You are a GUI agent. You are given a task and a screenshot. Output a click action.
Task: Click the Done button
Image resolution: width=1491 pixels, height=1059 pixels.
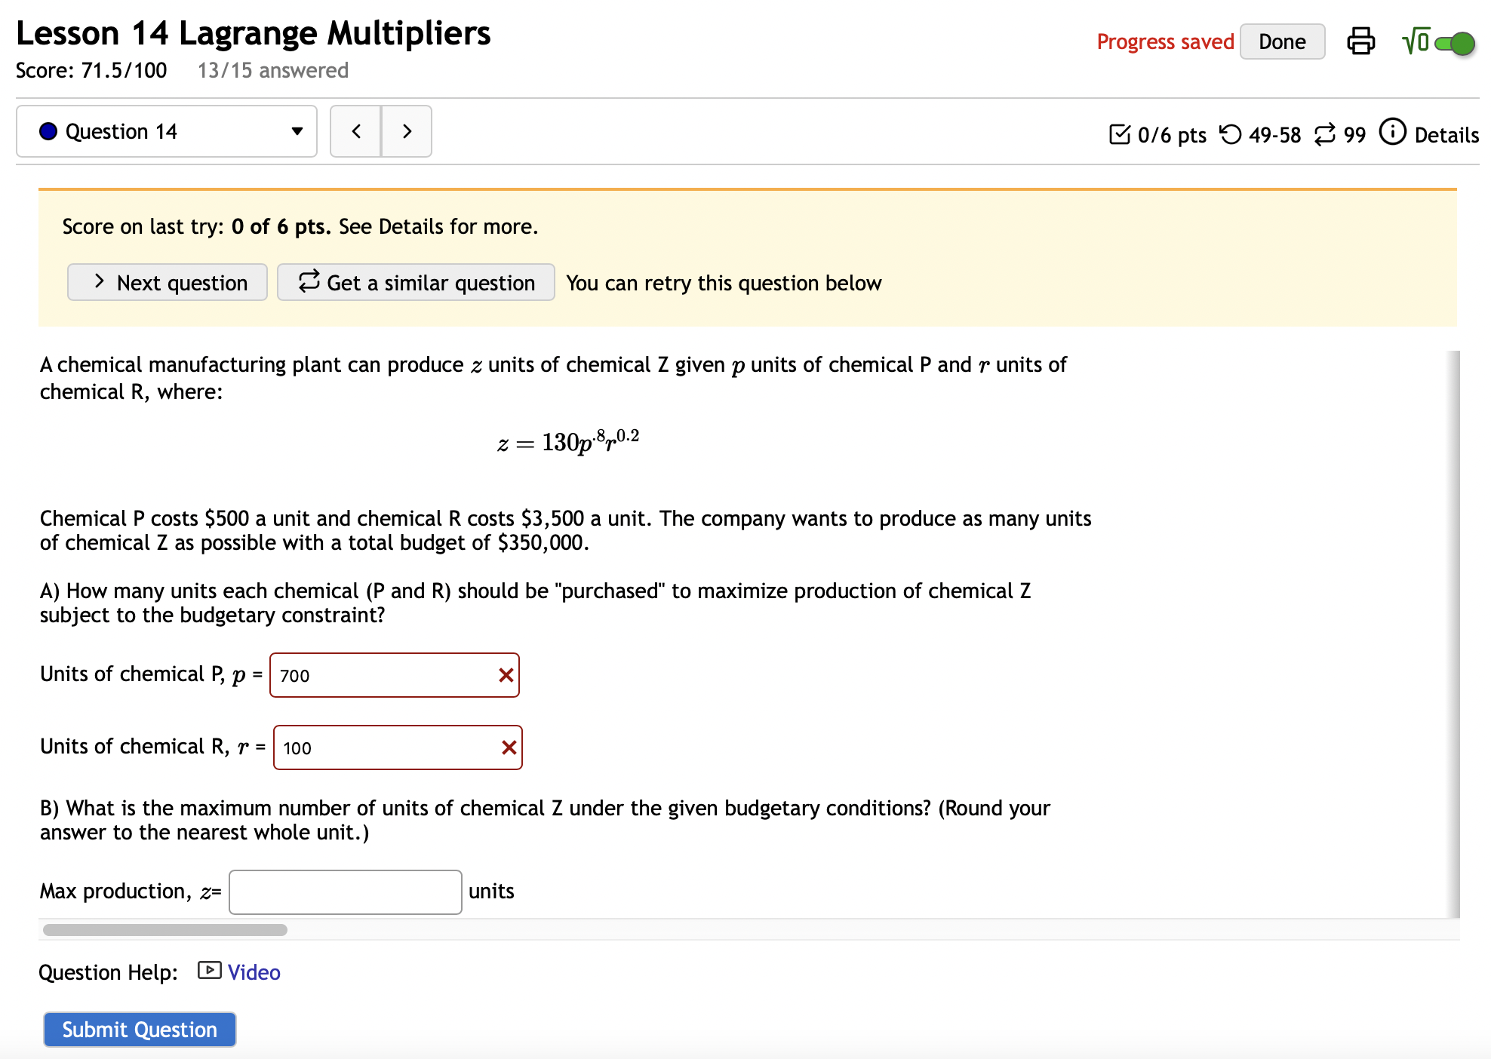1282,41
